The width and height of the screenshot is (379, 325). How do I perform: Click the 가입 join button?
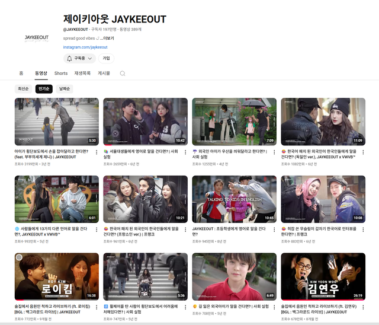point(107,58)
